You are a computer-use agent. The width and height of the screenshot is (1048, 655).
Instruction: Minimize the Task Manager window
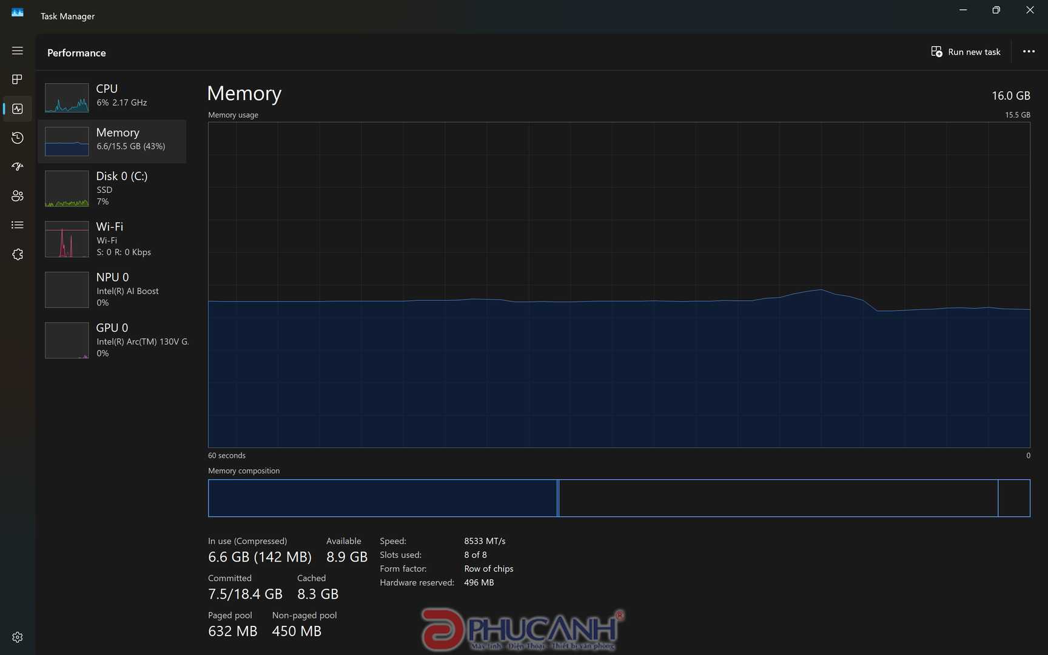coord(963,10)
